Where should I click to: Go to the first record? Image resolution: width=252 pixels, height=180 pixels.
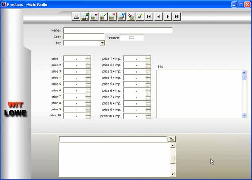coord(149,16)
